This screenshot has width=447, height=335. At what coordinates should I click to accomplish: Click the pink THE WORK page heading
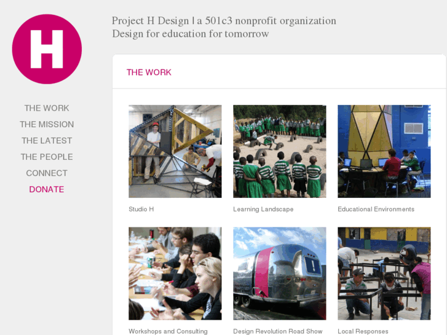[x=149, y=73]
